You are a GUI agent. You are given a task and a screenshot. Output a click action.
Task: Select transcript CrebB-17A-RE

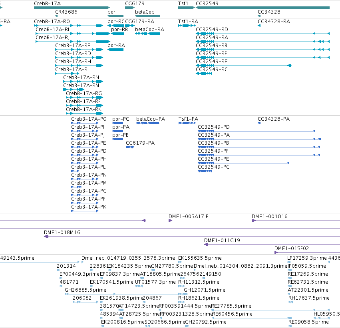73,46
